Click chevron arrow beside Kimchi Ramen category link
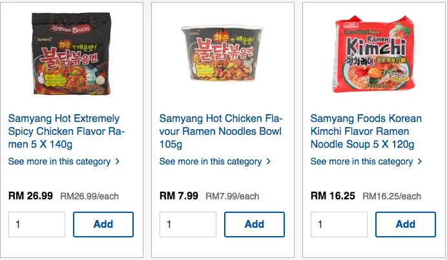The image size is (447, 260). (x=420, y=161)
